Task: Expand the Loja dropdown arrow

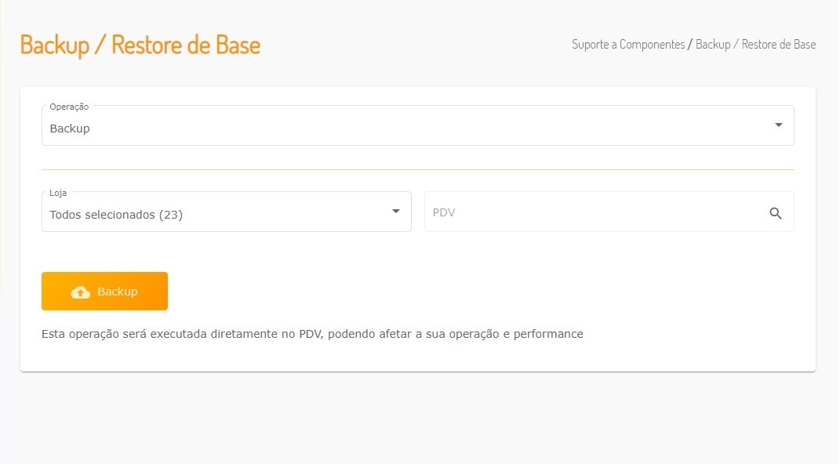Action: tap(396, 212)
